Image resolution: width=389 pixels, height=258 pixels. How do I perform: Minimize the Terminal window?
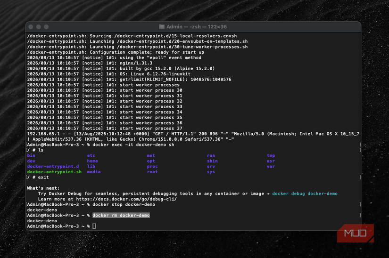(x=39, y=27)
